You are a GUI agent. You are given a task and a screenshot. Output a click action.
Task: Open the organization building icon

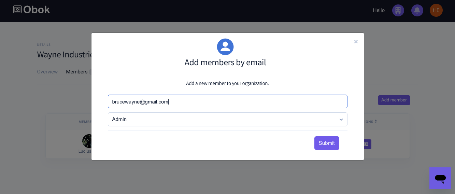click(398, 10)
